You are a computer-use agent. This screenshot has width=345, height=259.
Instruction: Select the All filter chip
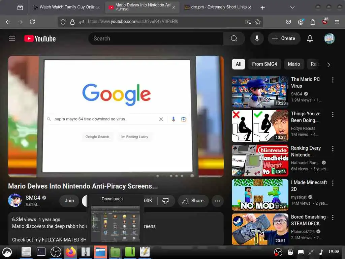[x=239, y=64]
